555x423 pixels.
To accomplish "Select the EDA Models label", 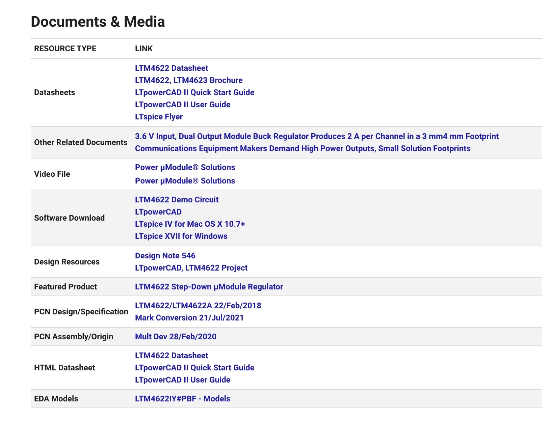I will click(x=56, y=399).
